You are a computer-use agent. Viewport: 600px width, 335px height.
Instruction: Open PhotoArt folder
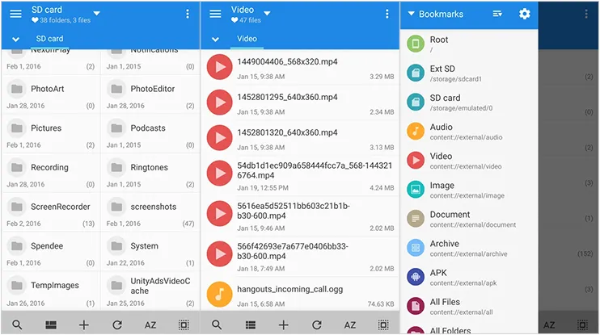(50, 94)
